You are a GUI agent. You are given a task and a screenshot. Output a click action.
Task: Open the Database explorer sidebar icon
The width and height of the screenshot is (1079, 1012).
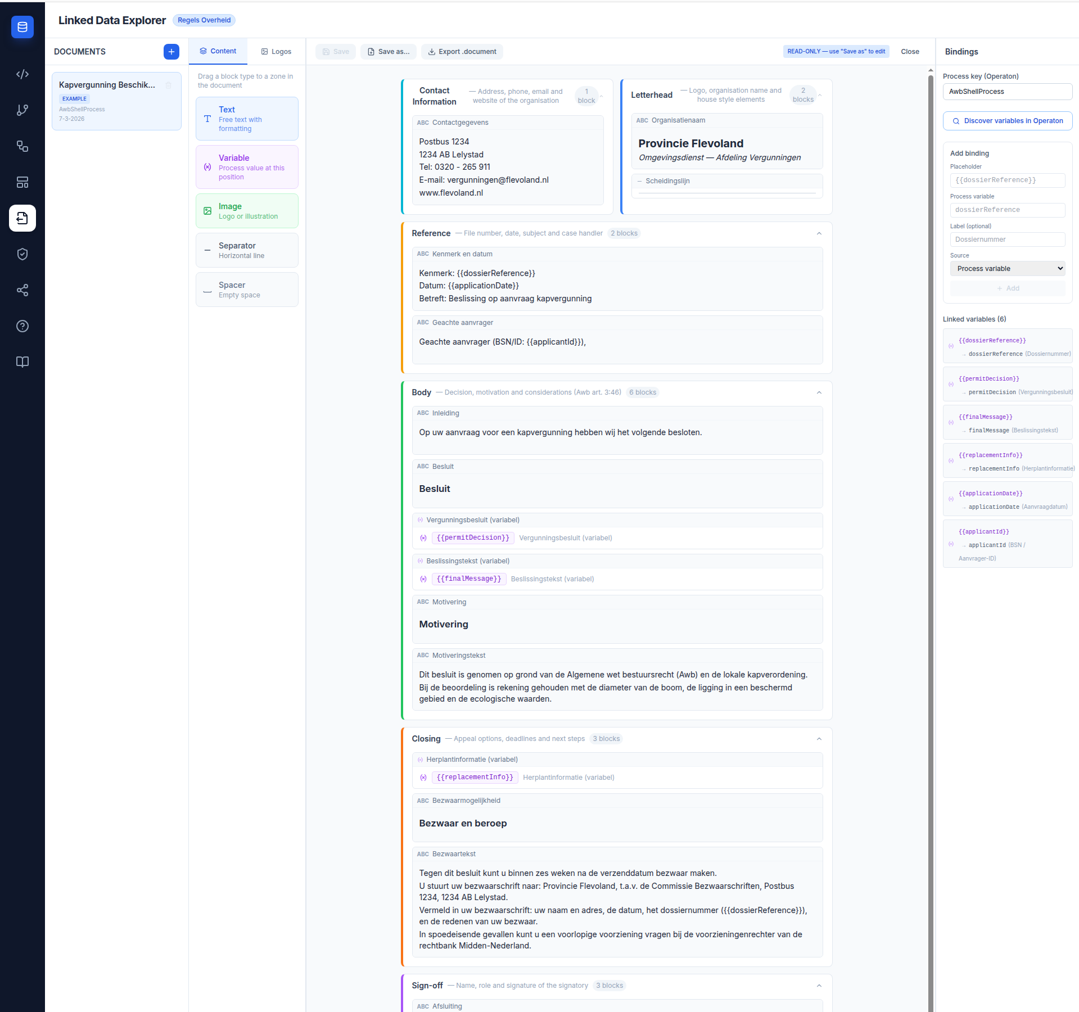point(22,26)
